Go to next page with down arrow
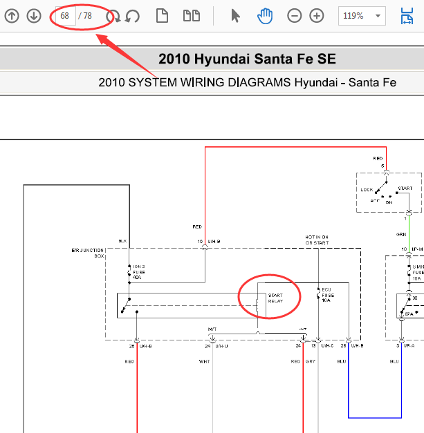 click(34, 16)
